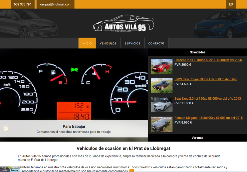The height and width of the screenshot is (172, 247).
Task: Click the PVP. 2990 € price
Action: (x=182, y=64)
